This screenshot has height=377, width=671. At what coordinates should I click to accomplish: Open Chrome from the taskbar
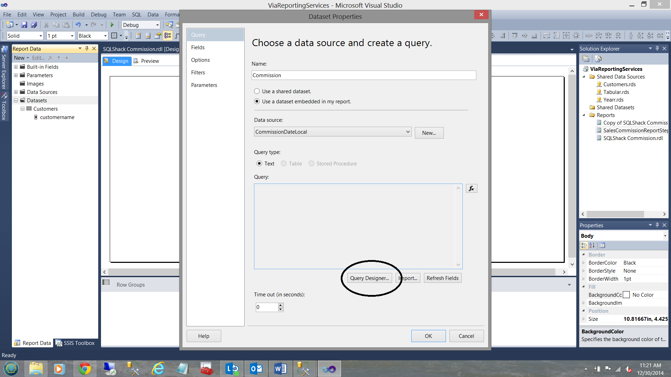point(85,369)
